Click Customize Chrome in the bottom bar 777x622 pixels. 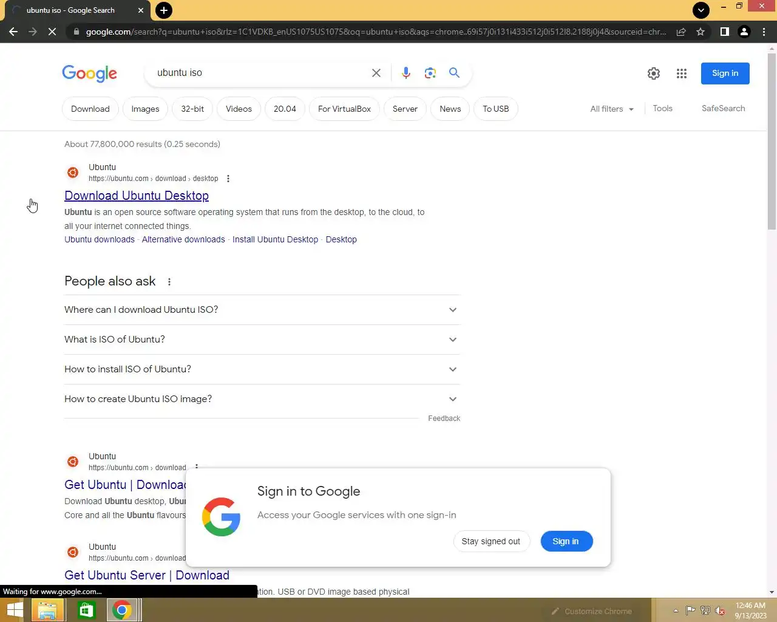[x=591, y=612]
